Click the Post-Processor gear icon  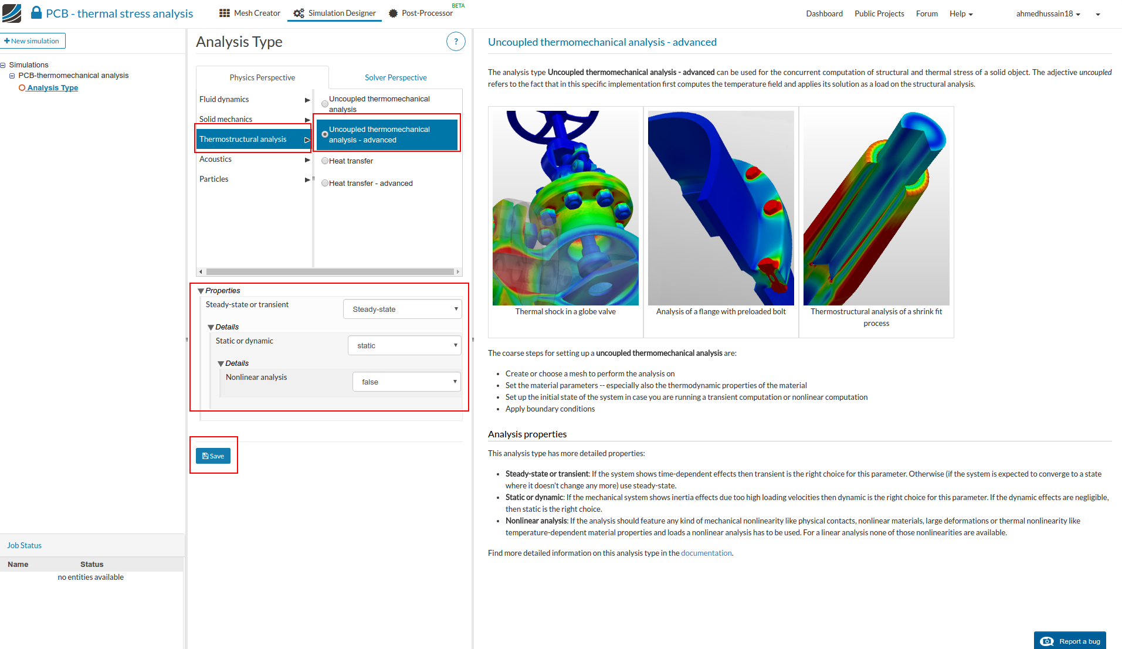click(x=393, y=13)
